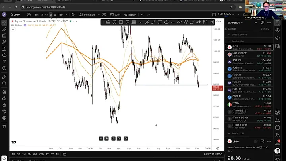Collapse the BONDS - UST section

coord(229,134)
